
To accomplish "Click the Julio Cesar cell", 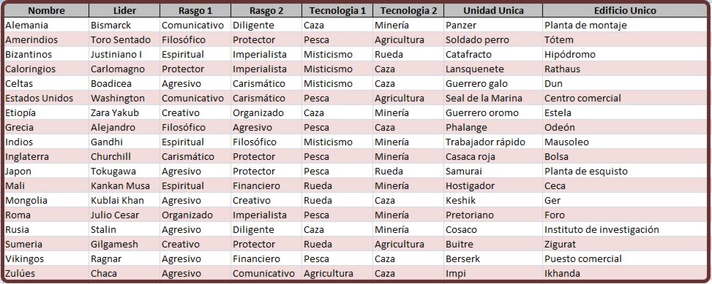I will coord(124,215).
